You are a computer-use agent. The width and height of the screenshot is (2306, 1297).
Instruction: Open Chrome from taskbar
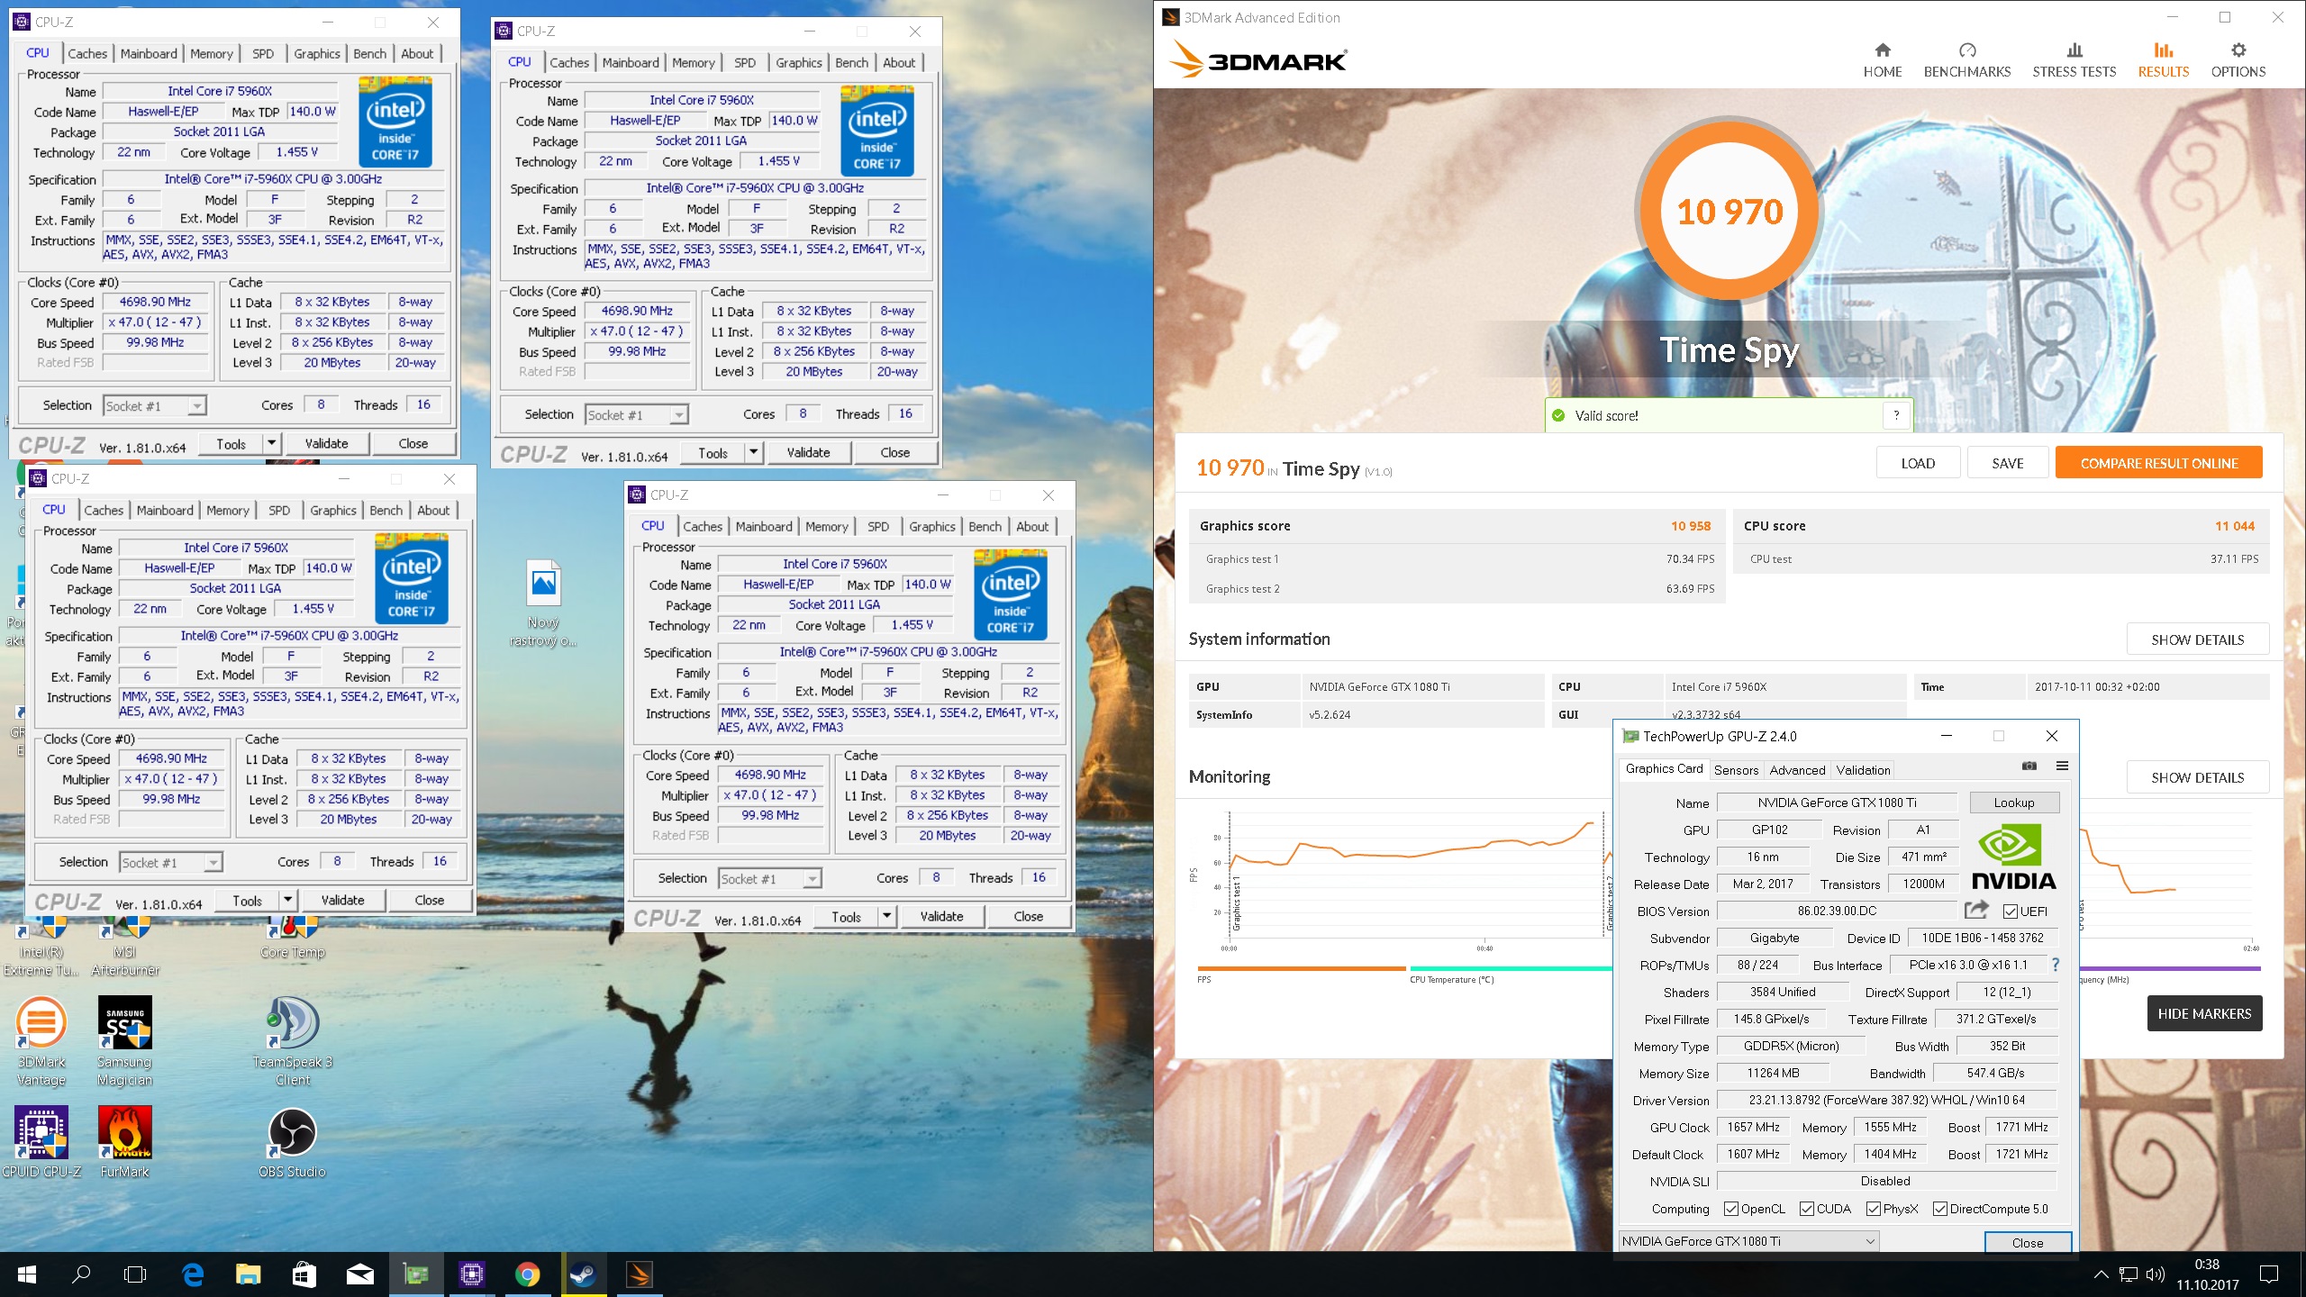[527, 1274]
